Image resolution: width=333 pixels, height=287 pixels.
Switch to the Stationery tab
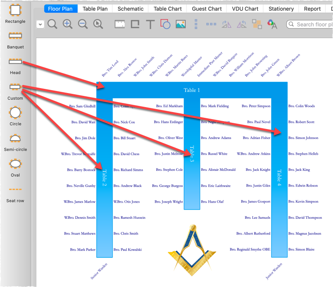point(281,9)
